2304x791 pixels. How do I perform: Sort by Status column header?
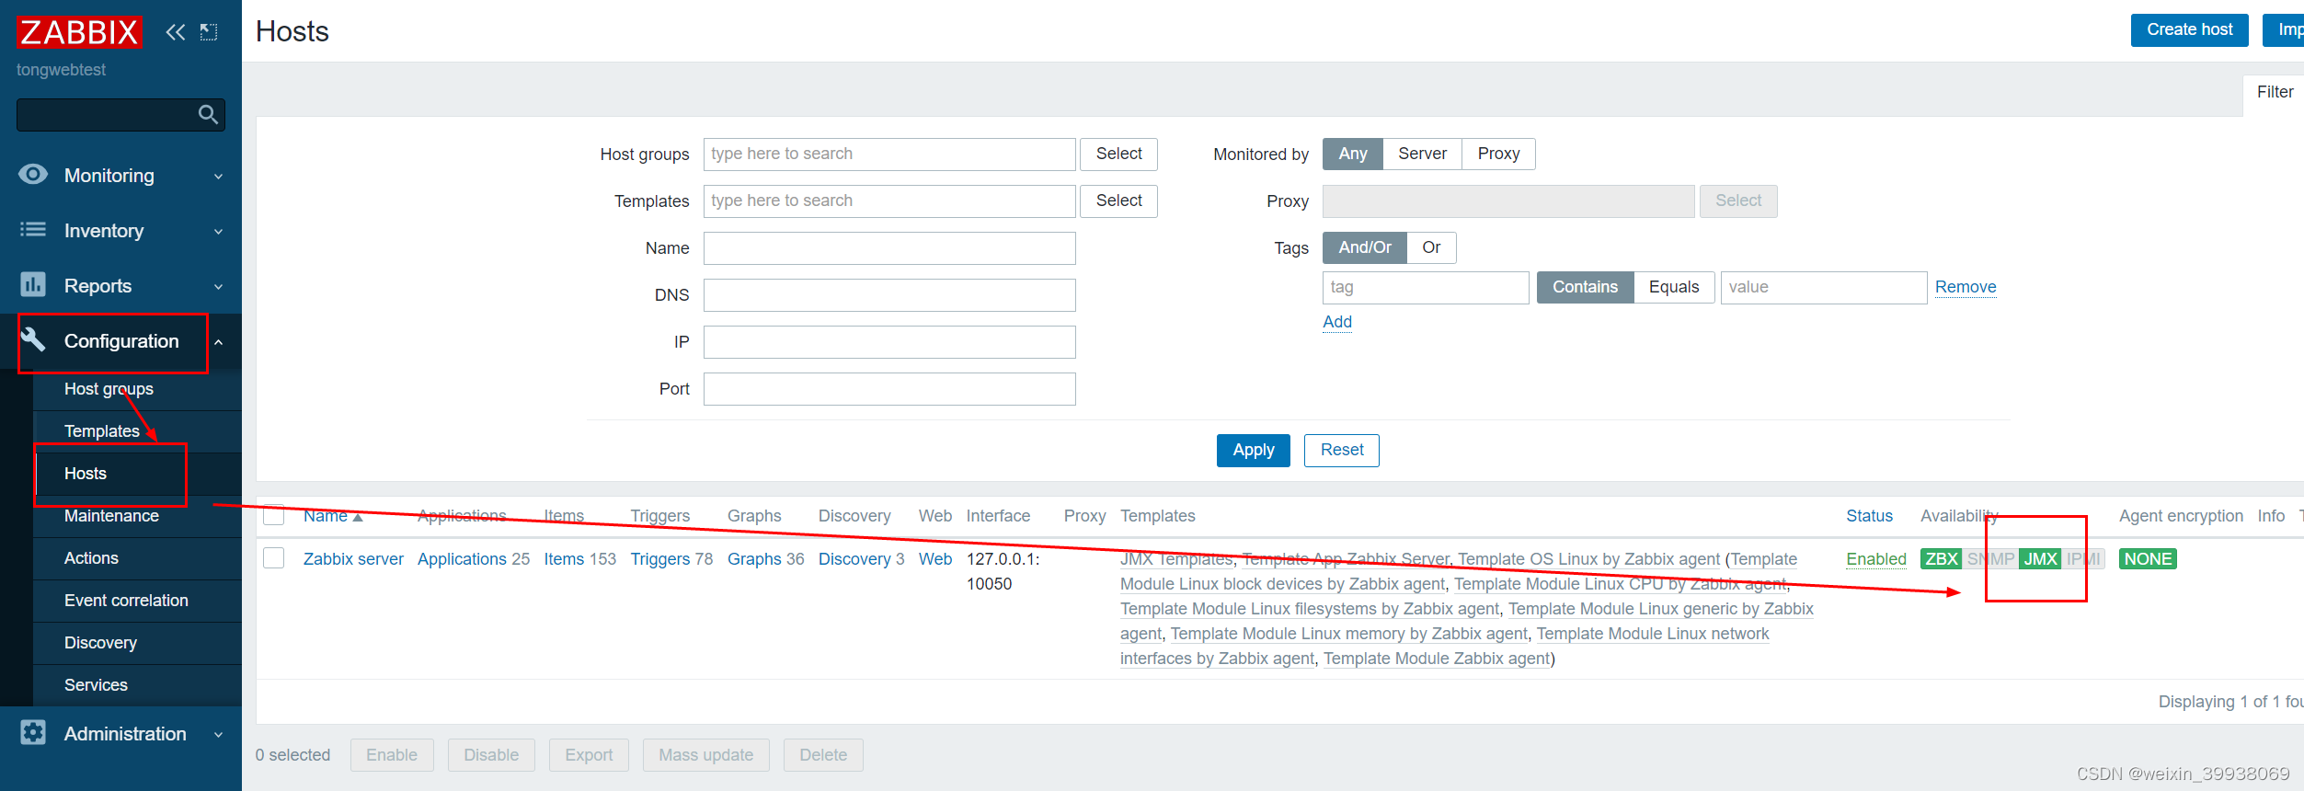point(1869,516)
